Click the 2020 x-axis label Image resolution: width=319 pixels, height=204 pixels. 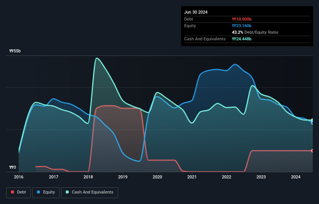[x=157, y=177]
